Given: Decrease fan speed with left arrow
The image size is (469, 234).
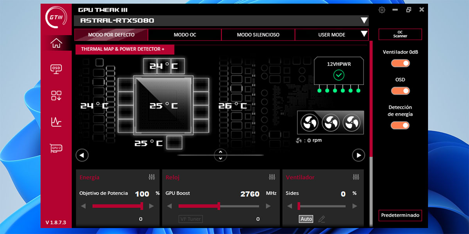Looking at the screenshot, I should pyautogui.click(x=290, y=206).
